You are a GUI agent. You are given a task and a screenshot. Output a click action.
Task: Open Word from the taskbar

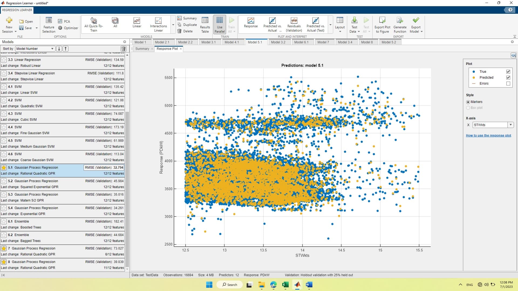point(309,285)
